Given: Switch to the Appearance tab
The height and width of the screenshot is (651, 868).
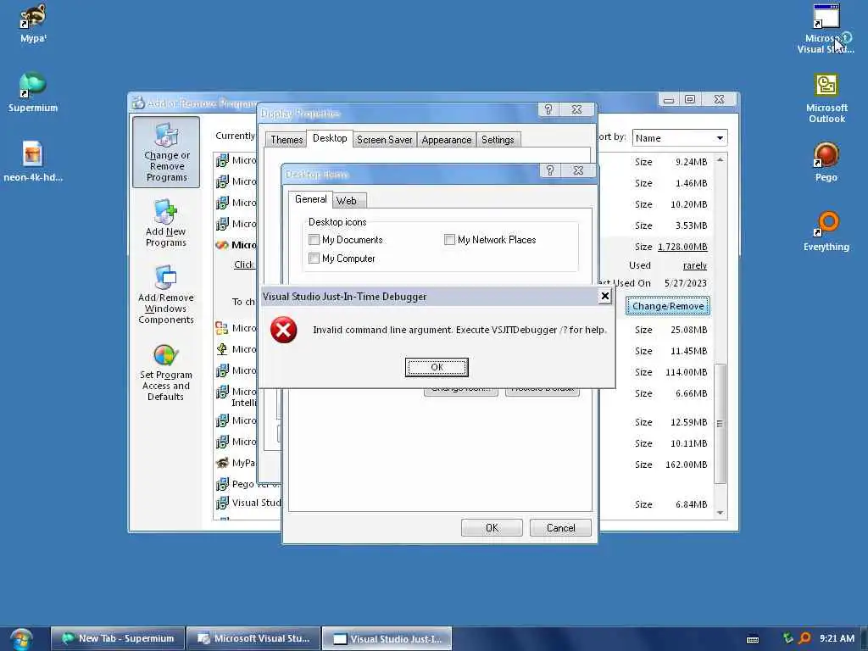Looking at the screenshot, I should tap(446, 140).
